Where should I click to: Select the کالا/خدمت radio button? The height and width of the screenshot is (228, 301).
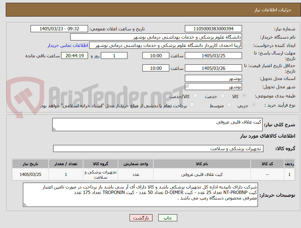(195, 96)
